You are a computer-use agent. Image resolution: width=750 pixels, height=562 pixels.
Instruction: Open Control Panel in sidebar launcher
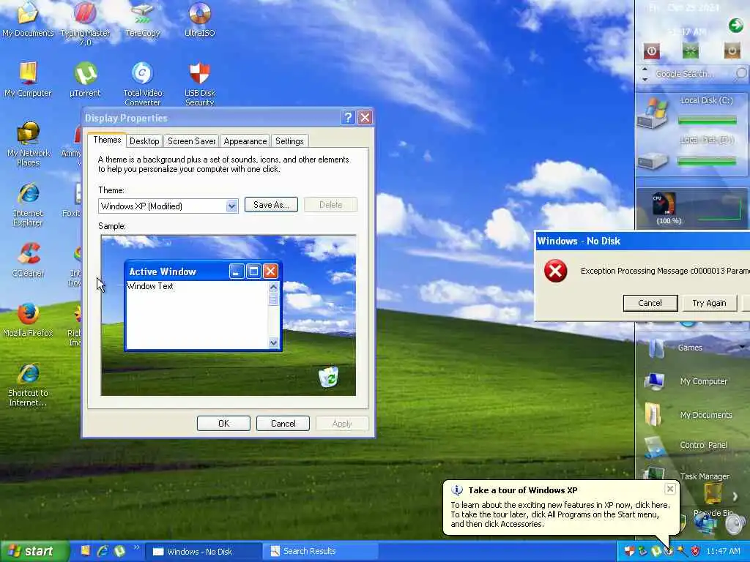point(687,446)
